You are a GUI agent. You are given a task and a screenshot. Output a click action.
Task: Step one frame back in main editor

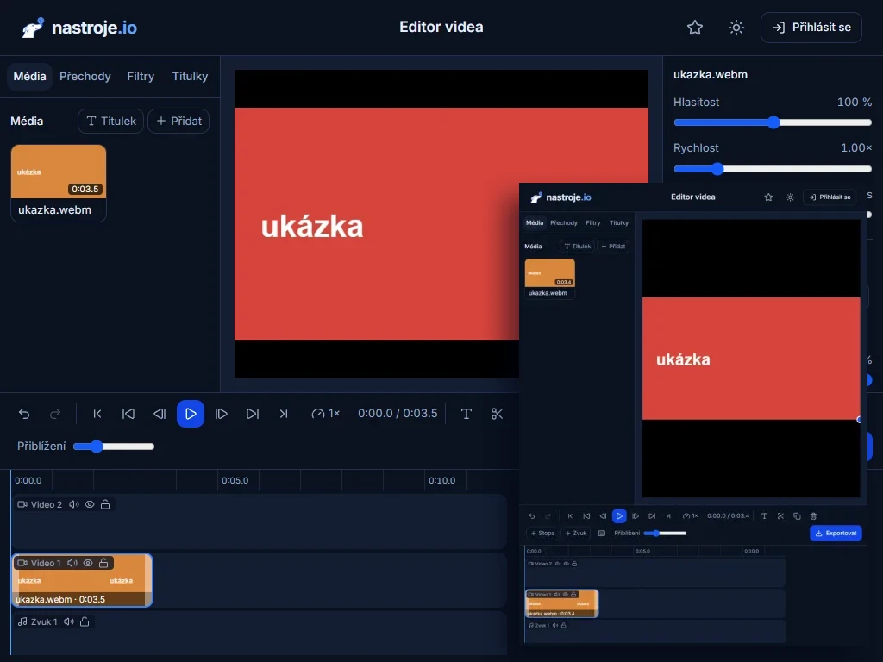tap(160, 414)
